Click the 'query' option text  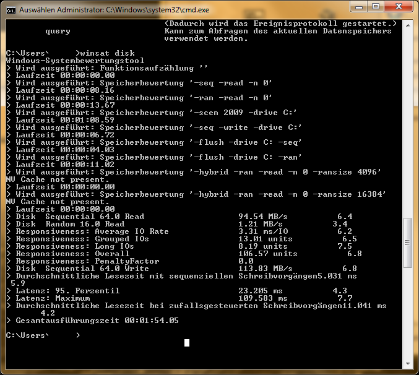tap(58, 31)
